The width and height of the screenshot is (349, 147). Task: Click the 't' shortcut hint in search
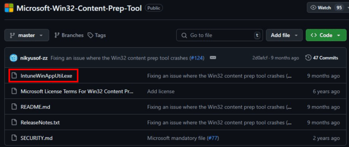click(x=257, y=35)
